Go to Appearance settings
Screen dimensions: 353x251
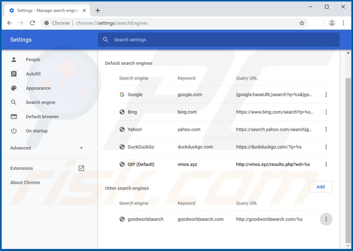click(x=38, y=88)
